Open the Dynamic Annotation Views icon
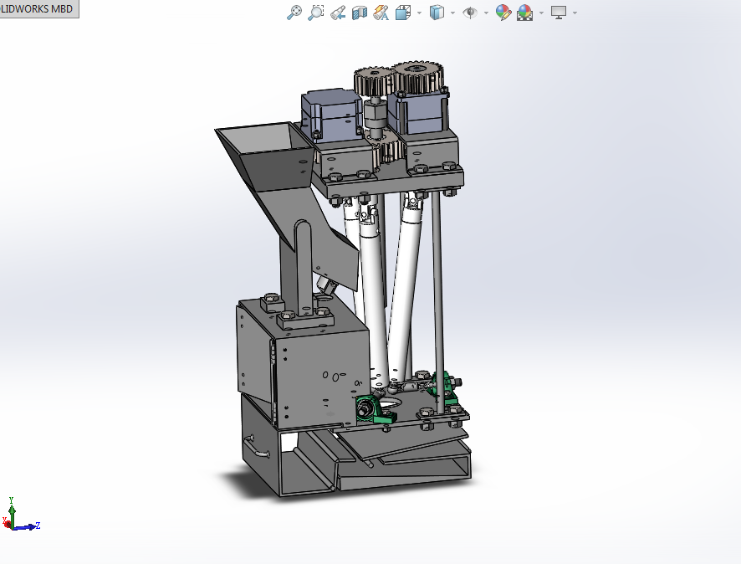Image resolution: width=741 pixels, height=564 pixels. tap(381, 13)
